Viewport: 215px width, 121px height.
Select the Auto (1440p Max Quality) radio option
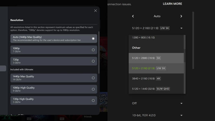(x=54, y=39)
